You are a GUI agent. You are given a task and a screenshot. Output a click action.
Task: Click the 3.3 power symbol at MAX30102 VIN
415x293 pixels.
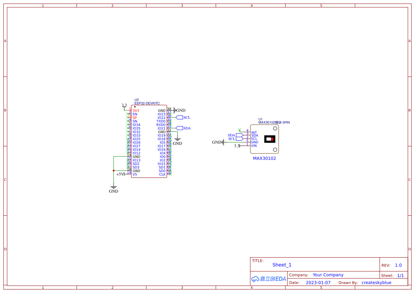pyautogui.click(x=237, y=146)
